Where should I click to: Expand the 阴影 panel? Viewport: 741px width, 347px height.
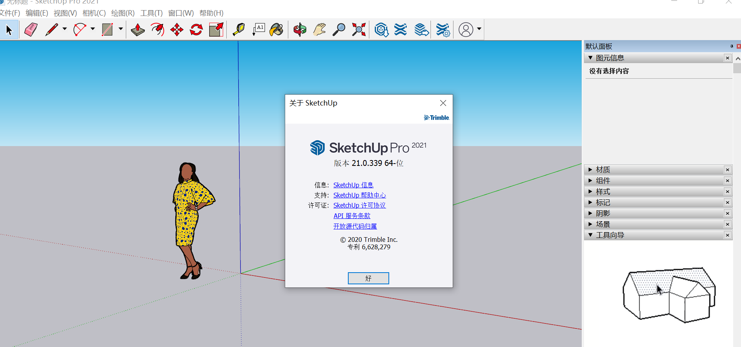click(x=591, y=213)
